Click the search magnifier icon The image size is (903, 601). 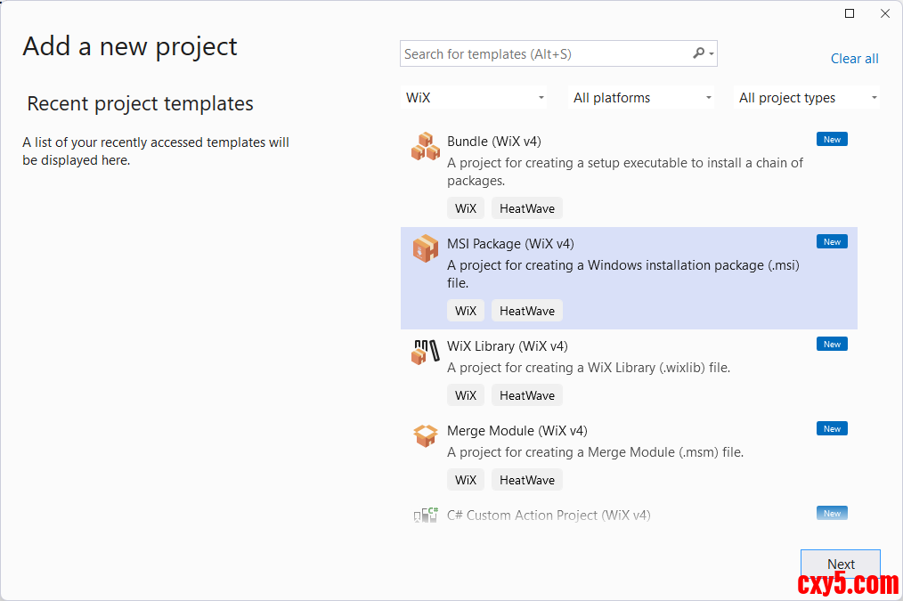pyautogui.click(x=699, y=53)
